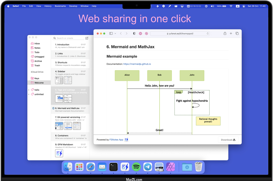Screen dimensions: 273x181
Task: Click the new note compose icon
Action: coord(87,38)
